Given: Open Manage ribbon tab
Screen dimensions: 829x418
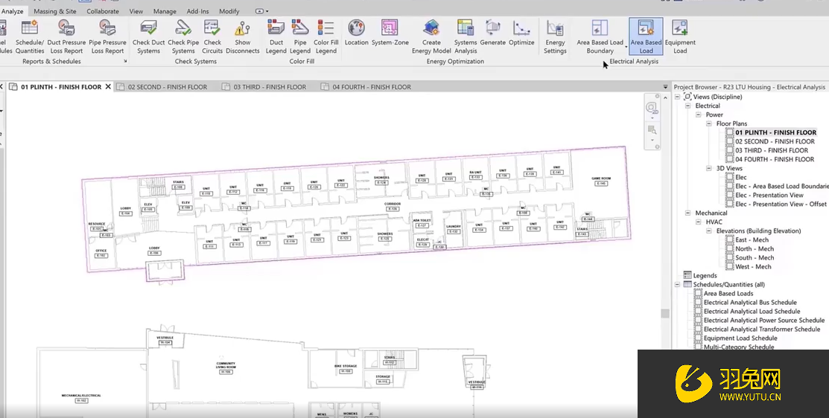Looking at the screenshot, I should click(x=165, y=11).
